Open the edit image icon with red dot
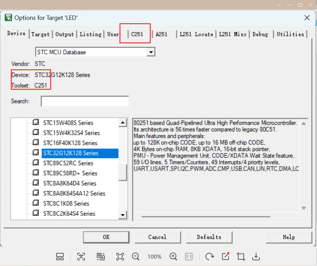This screenshot has width=317, height=266. click(225, 256)
